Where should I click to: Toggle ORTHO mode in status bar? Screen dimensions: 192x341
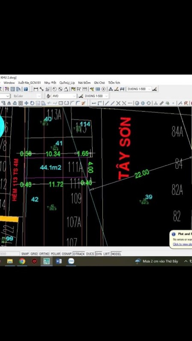[44, 254]
